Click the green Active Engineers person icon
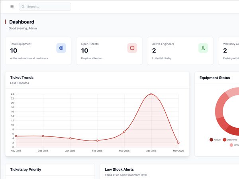The width and height of the screenshot is (239, 179). [203, 48]
